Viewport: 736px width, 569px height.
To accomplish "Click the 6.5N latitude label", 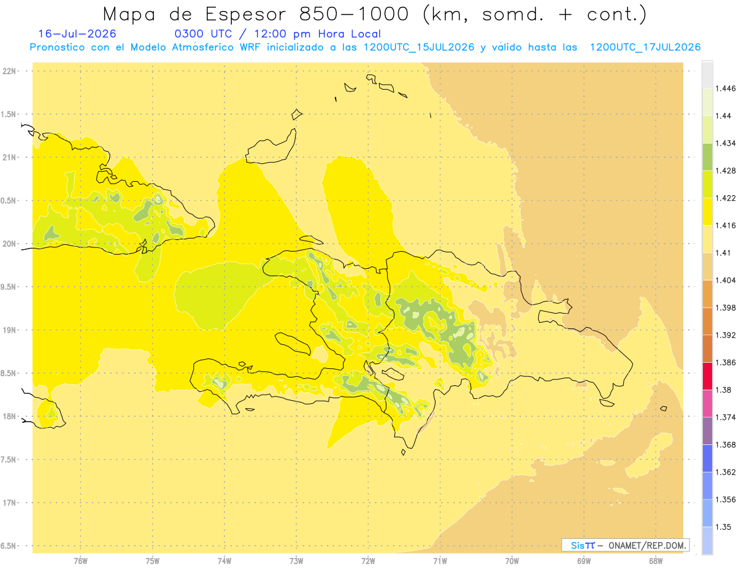I will 9,546.
